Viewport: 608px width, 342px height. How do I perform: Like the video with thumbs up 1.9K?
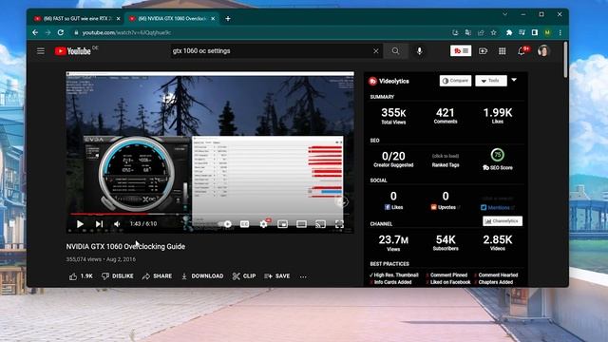81,276
